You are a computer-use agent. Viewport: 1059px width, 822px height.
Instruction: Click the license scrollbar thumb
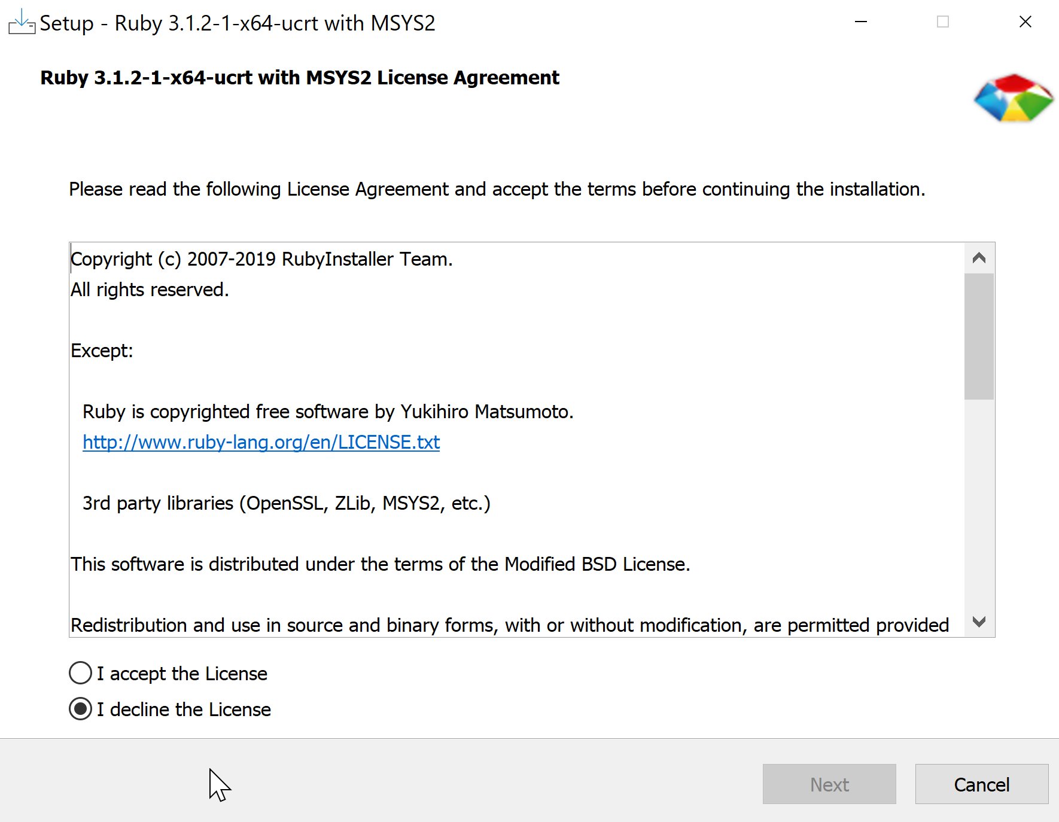click(979, 336)
